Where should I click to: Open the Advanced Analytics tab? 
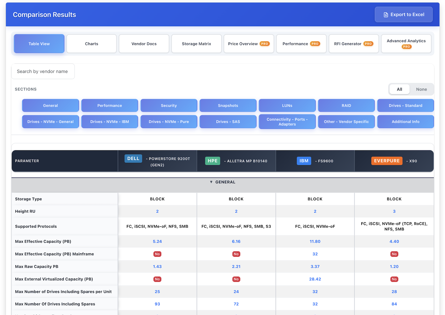tap(406, 44)
